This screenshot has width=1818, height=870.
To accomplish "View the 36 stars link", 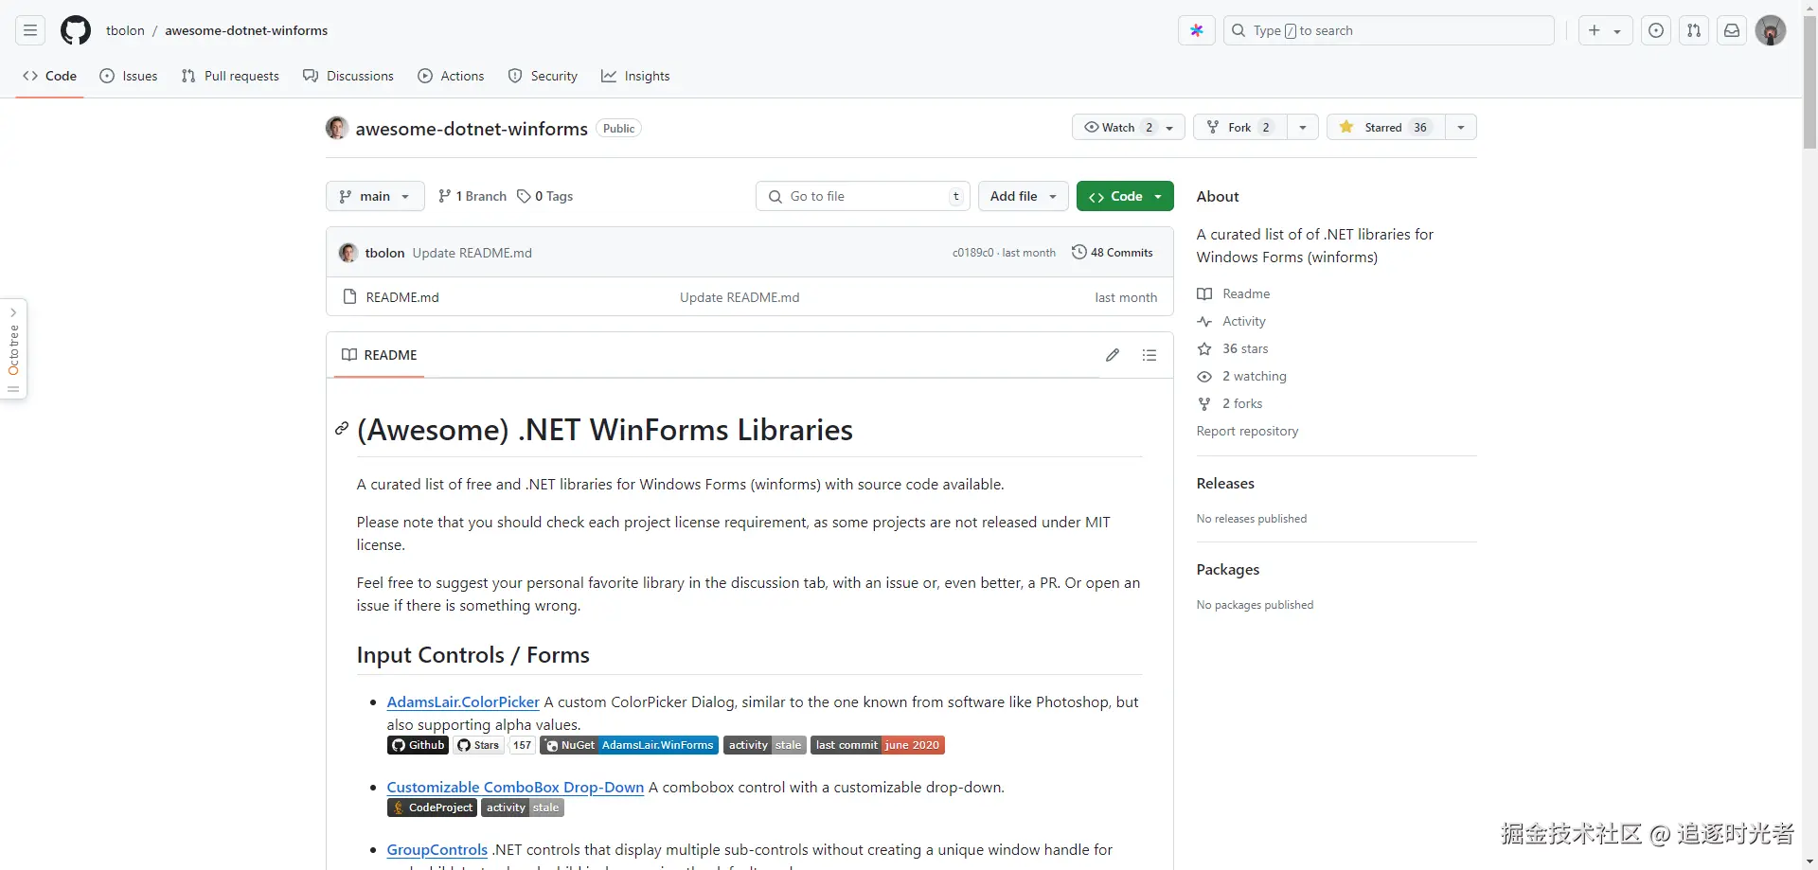I will [x=1233, y=348].
